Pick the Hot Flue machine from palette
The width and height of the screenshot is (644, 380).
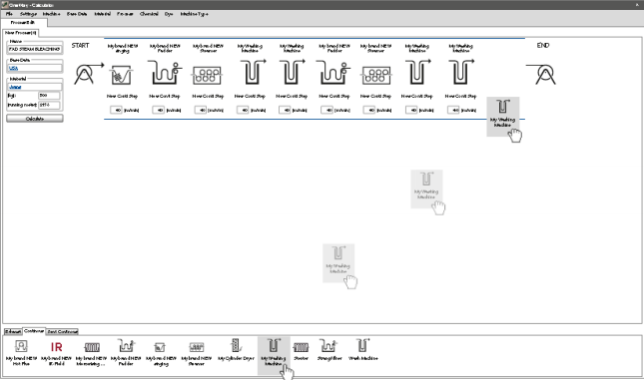click(x=21, y=352)
